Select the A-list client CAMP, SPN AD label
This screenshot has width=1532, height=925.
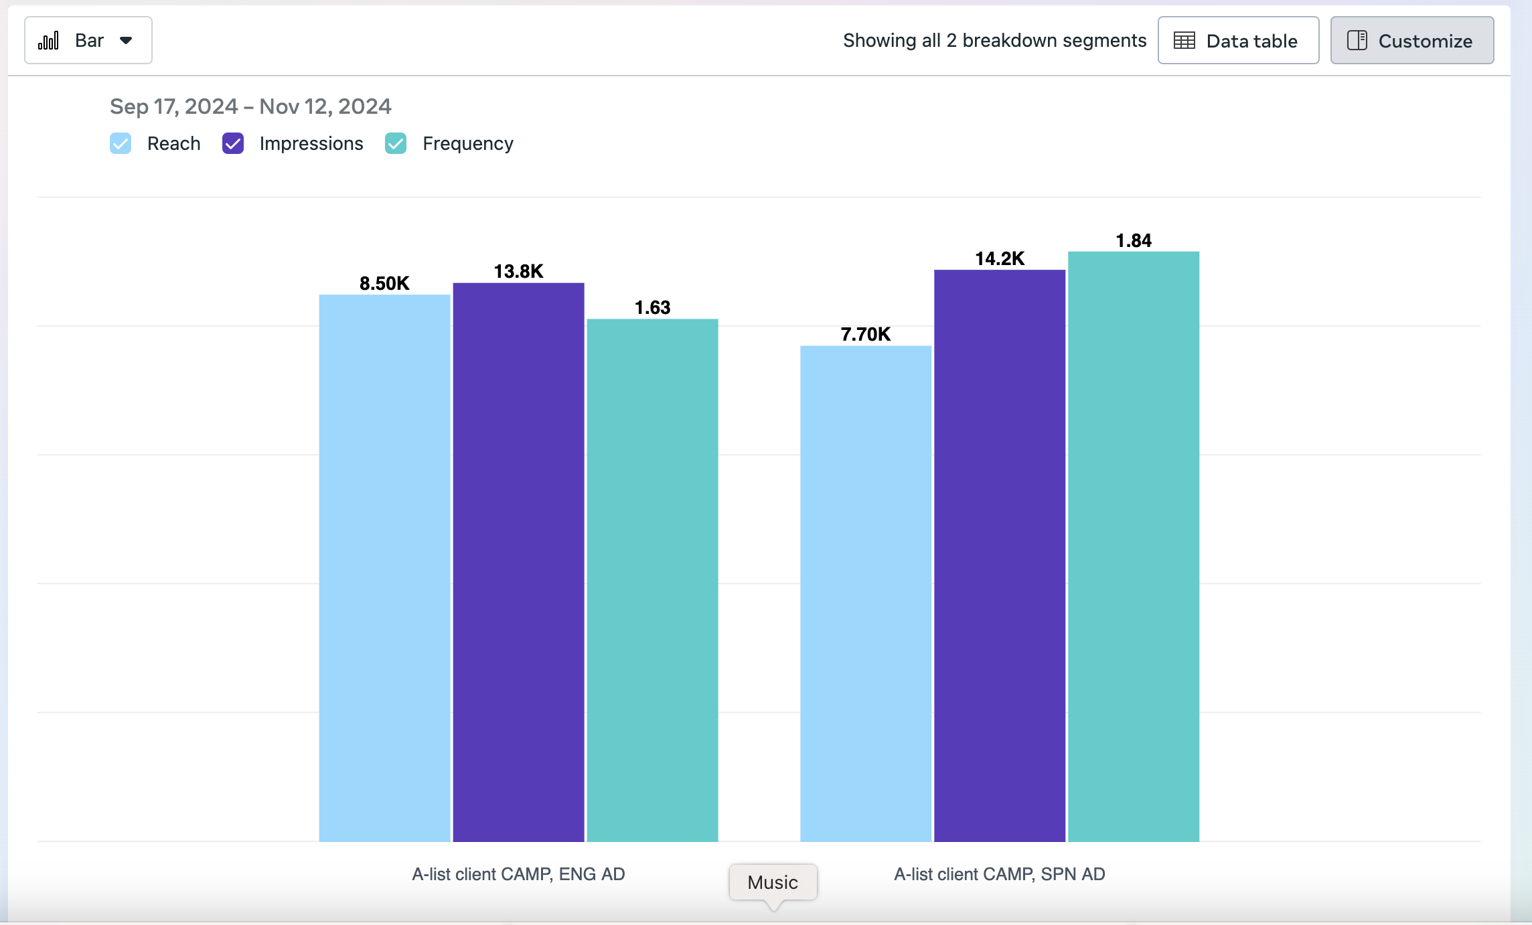[x=999, y=874]
